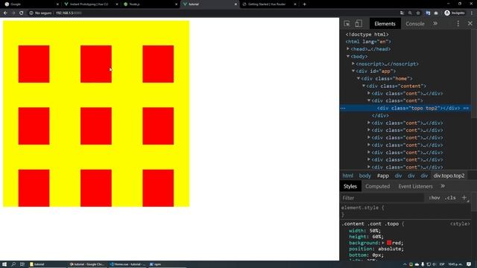Open the Windows Start menu
This screenshot has width=477, height=268.
[x=4, y=264]
